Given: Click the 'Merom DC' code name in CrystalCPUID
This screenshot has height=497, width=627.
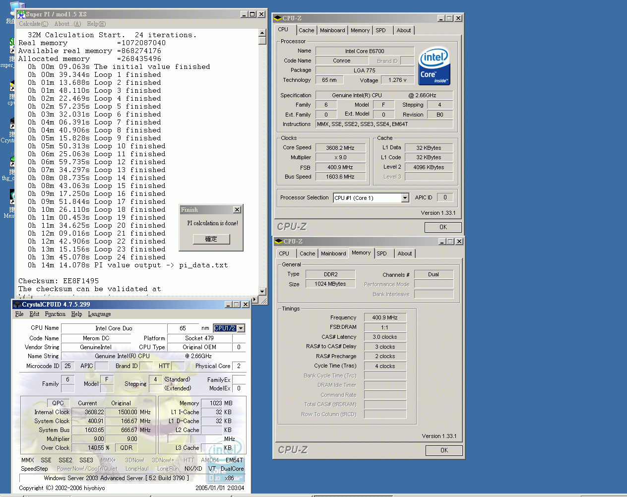Looking at the screenshot, I should [96, 338].
